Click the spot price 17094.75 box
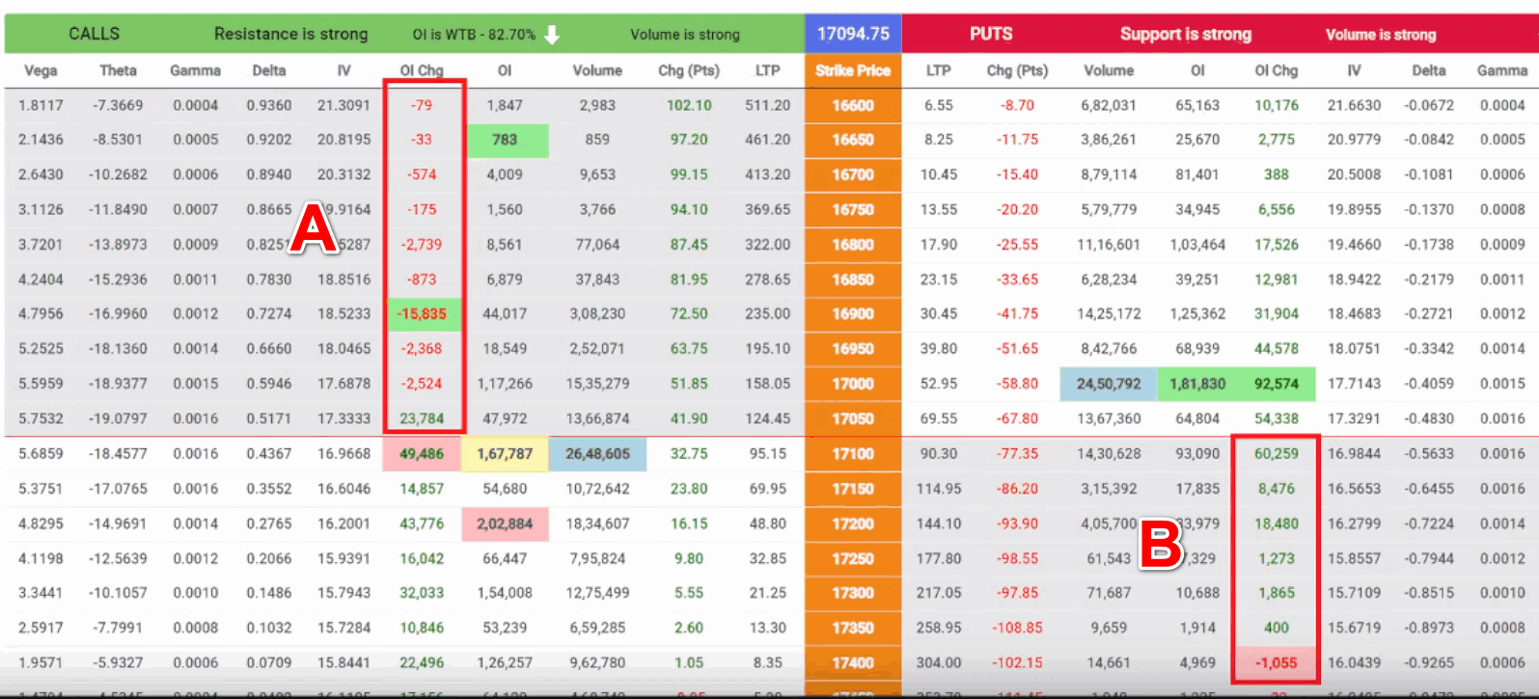Viewport: 1539px width, 699px height. (x=853, y=34)
